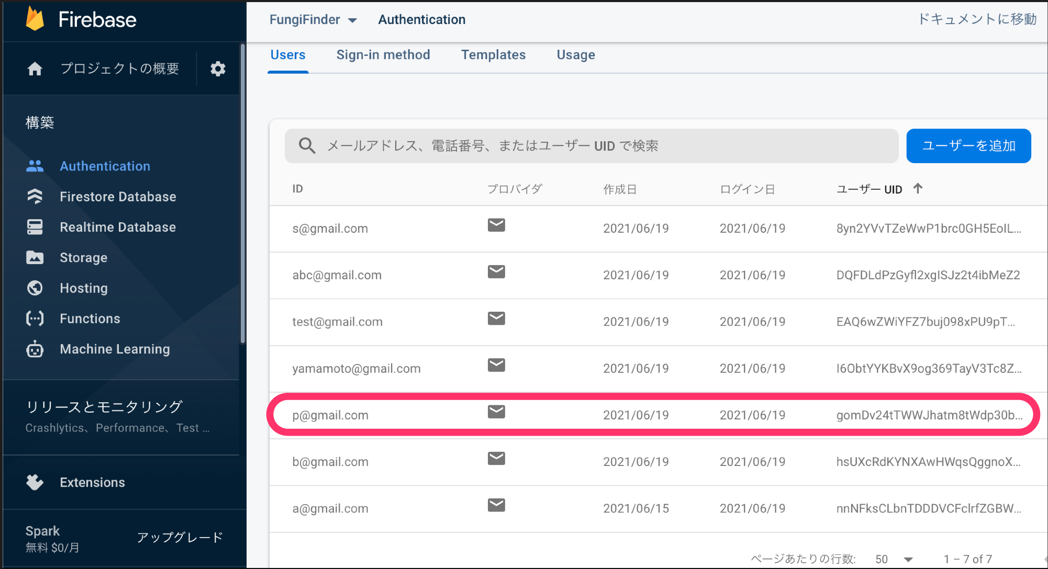Select Firestore Database from the sidebar
The width and height of the screenshot is (1048, 569).
118,197
